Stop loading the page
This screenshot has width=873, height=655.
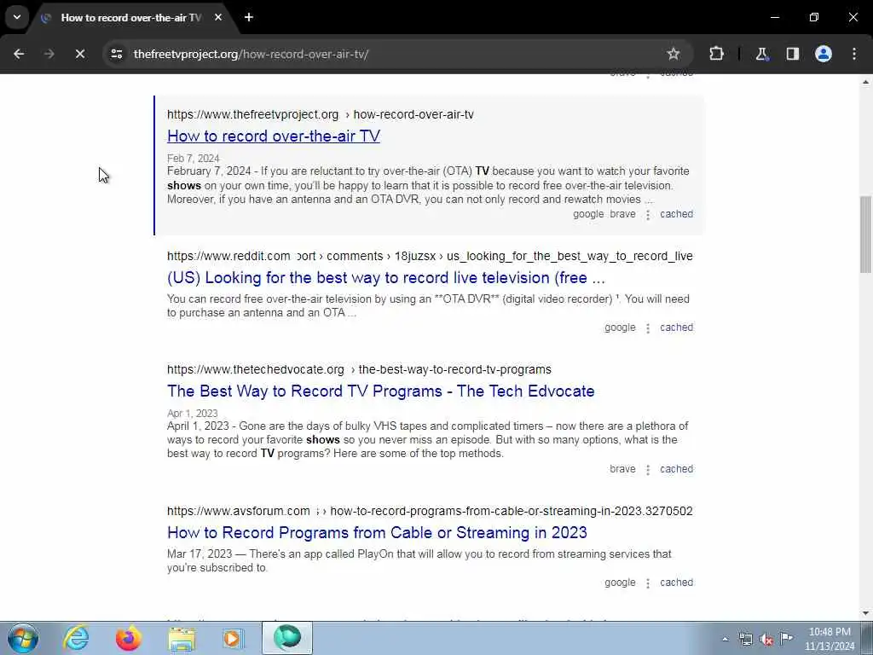click(x=79, y=54)
